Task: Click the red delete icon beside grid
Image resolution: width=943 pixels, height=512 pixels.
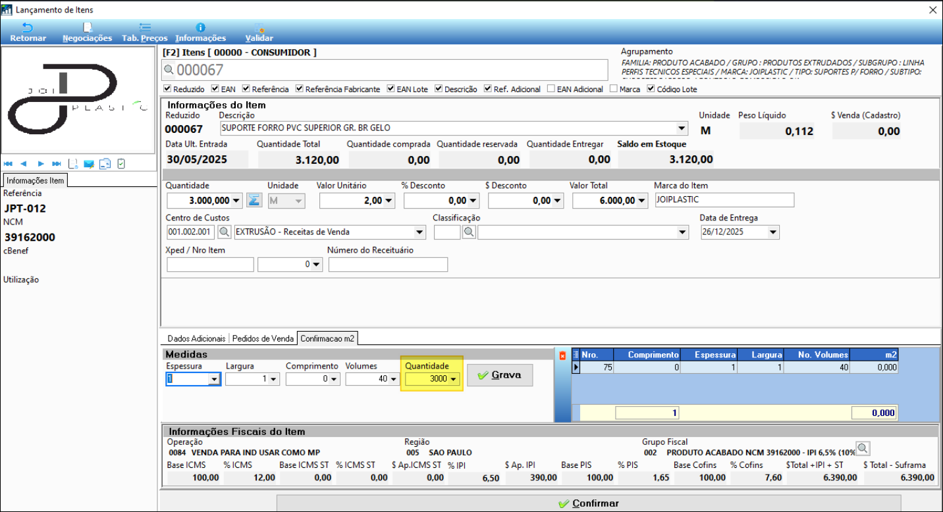Action: coord(562,356)
